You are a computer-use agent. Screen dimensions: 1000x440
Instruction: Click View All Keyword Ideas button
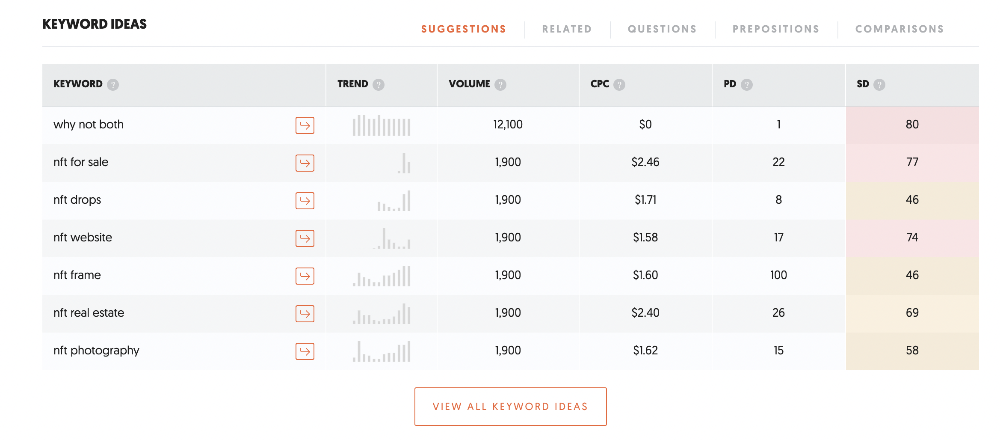pos(510,407)
